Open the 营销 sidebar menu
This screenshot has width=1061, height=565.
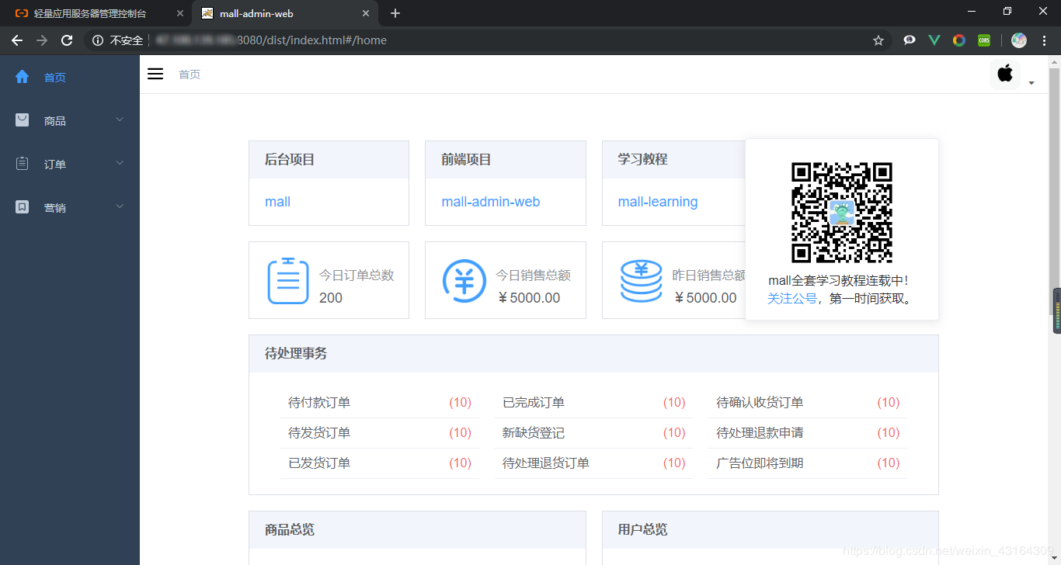point(70,207)
